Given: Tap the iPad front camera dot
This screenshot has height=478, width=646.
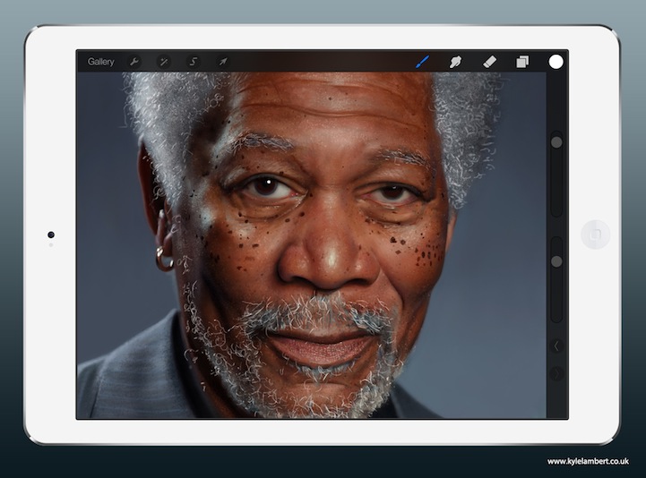Looking at the screenshot, I should click(51, 235).
